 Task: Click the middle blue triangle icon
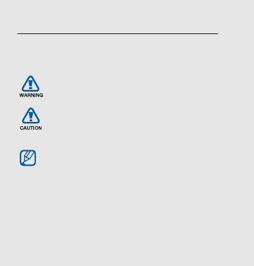click(x=31, y=116)
